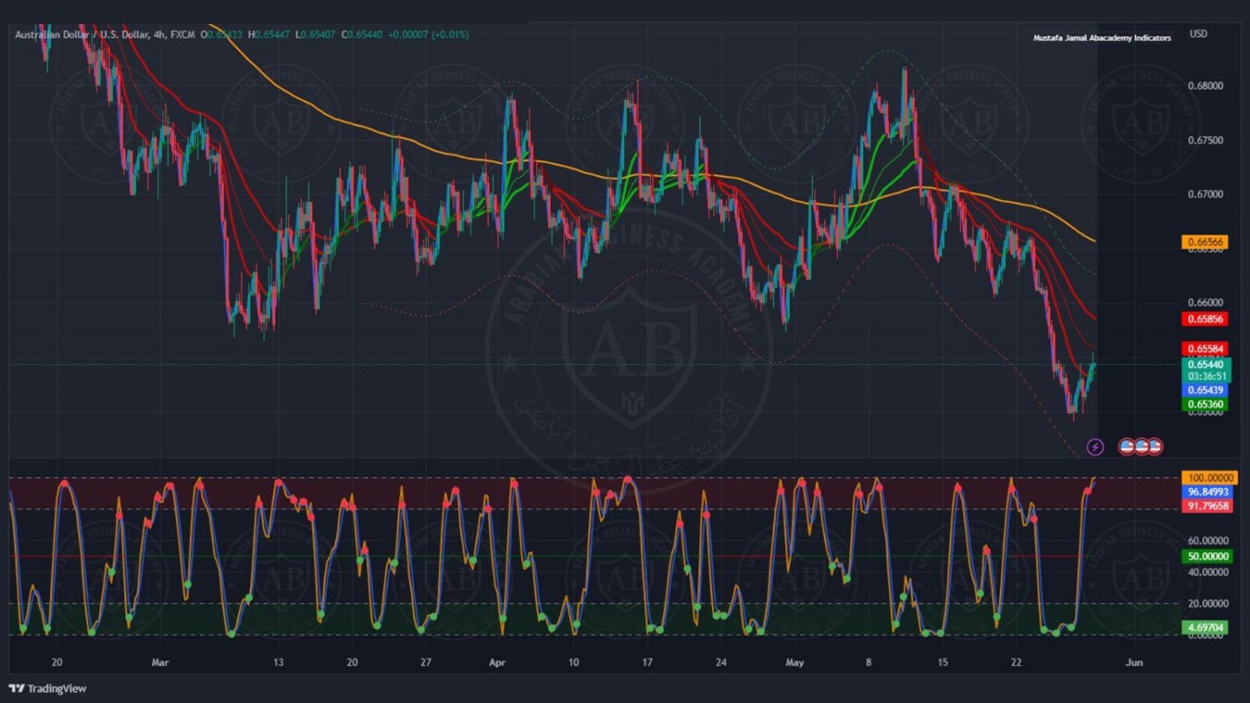Click the 17 date label on the time axis
Screen dimensions: 1250x703
[x=647, y=663]
